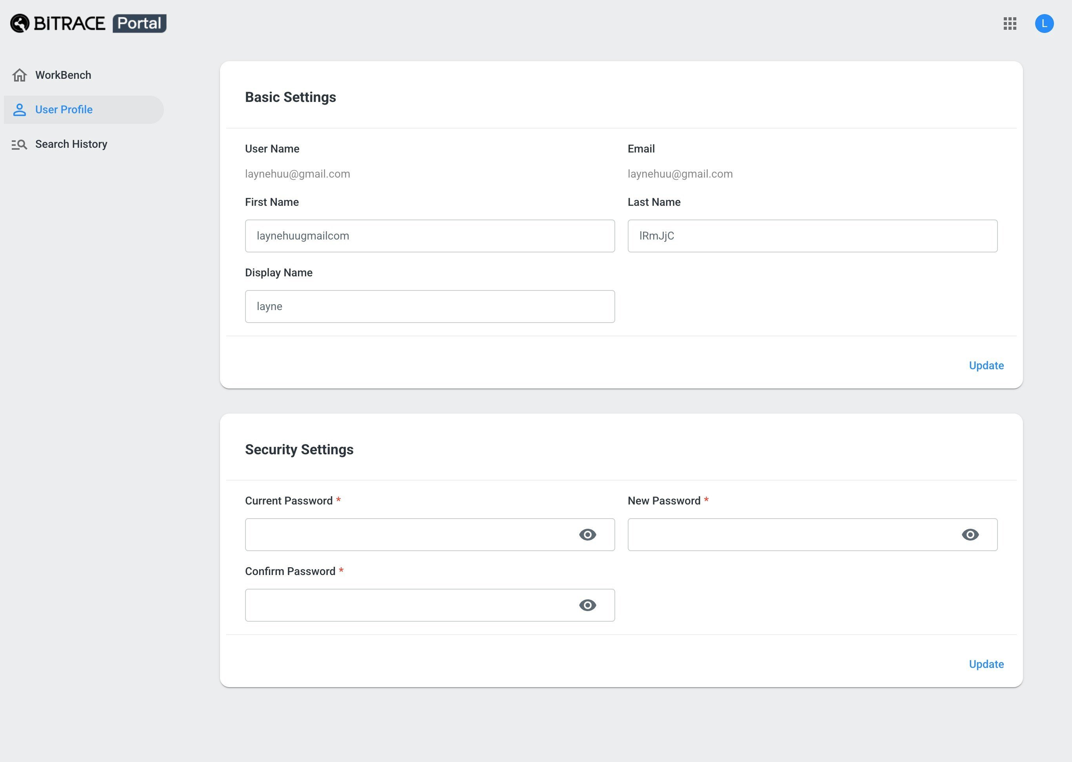Toggle New Password visibility eye
The image size is (1072, 762).
[970, 534]
